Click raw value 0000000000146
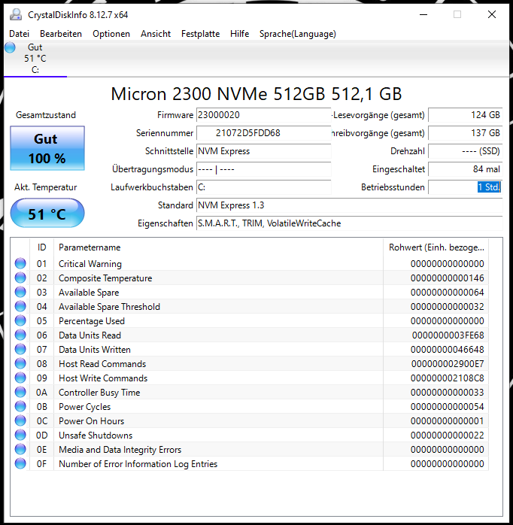Viewport: 513px width, 525px height. click(x=448, y=278)
